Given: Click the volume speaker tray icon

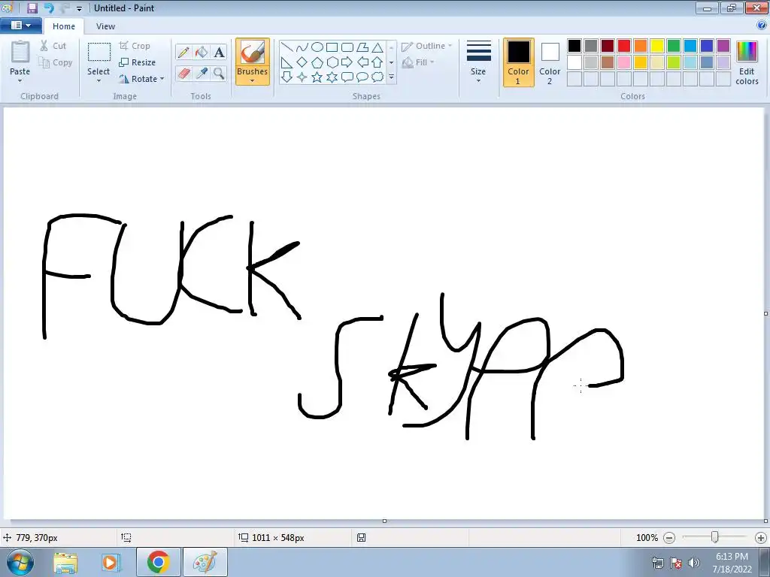Looking at the screenshot, I should pyautogui.click(x=693, y=562).
